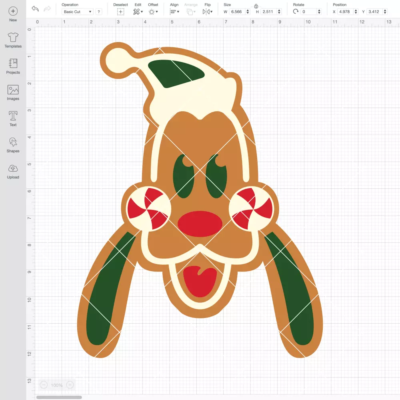Image resolution: width=400 pixels, height=400 pixels.
Task: Click the Position Y field
Action: pyautogui.click(x=375, y=12)
